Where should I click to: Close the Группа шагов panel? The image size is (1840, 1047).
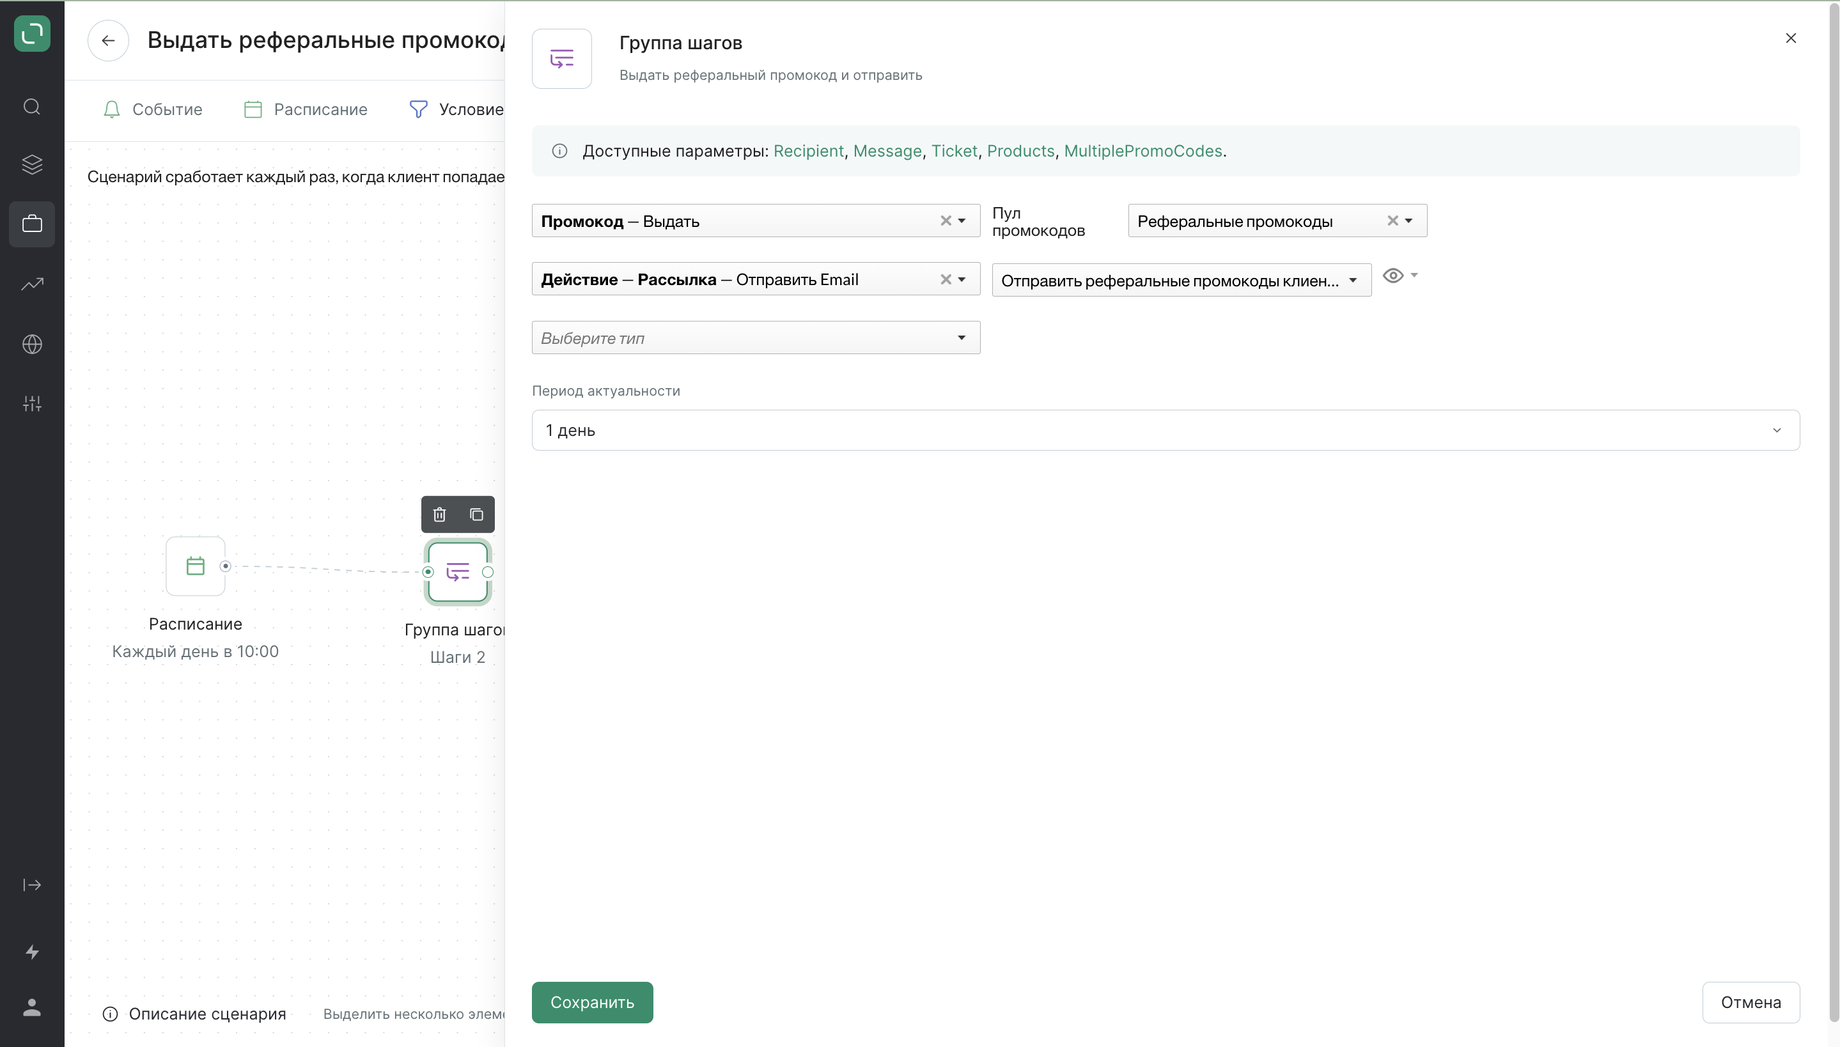[x=1790, y=38]
